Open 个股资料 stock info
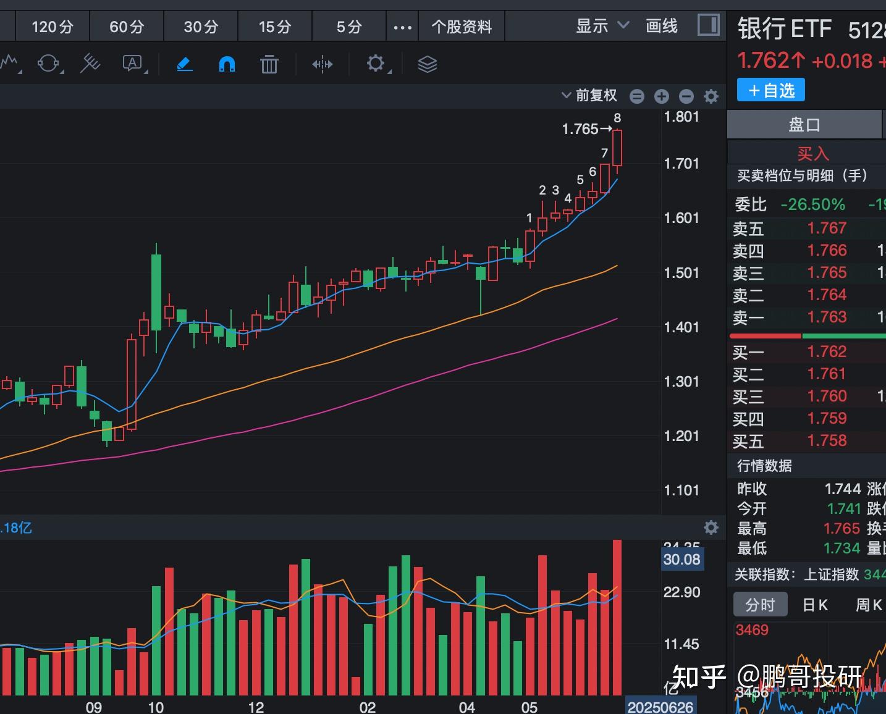This screenshot has height=714, width=886. click(x=462, y=27)
